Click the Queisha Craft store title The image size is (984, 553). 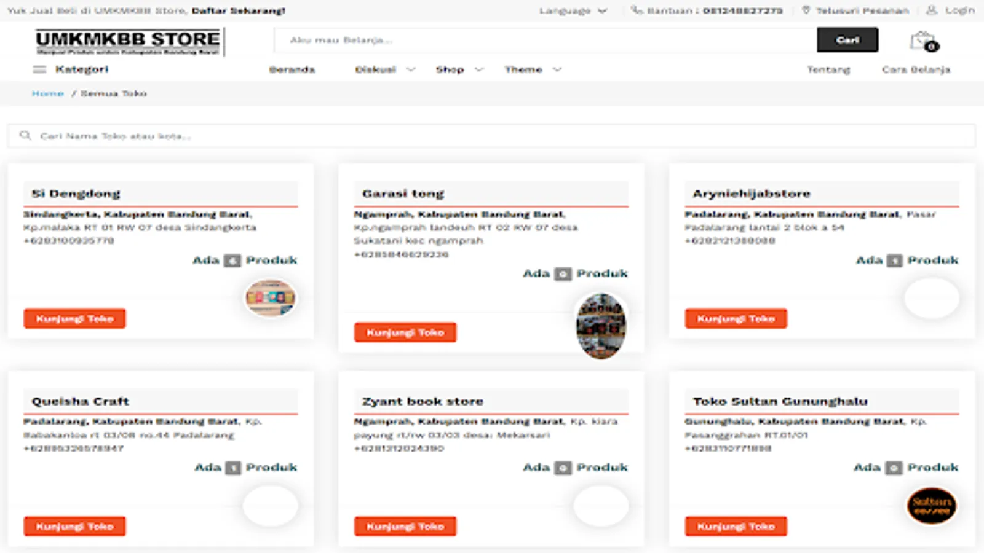coord(81,401)
